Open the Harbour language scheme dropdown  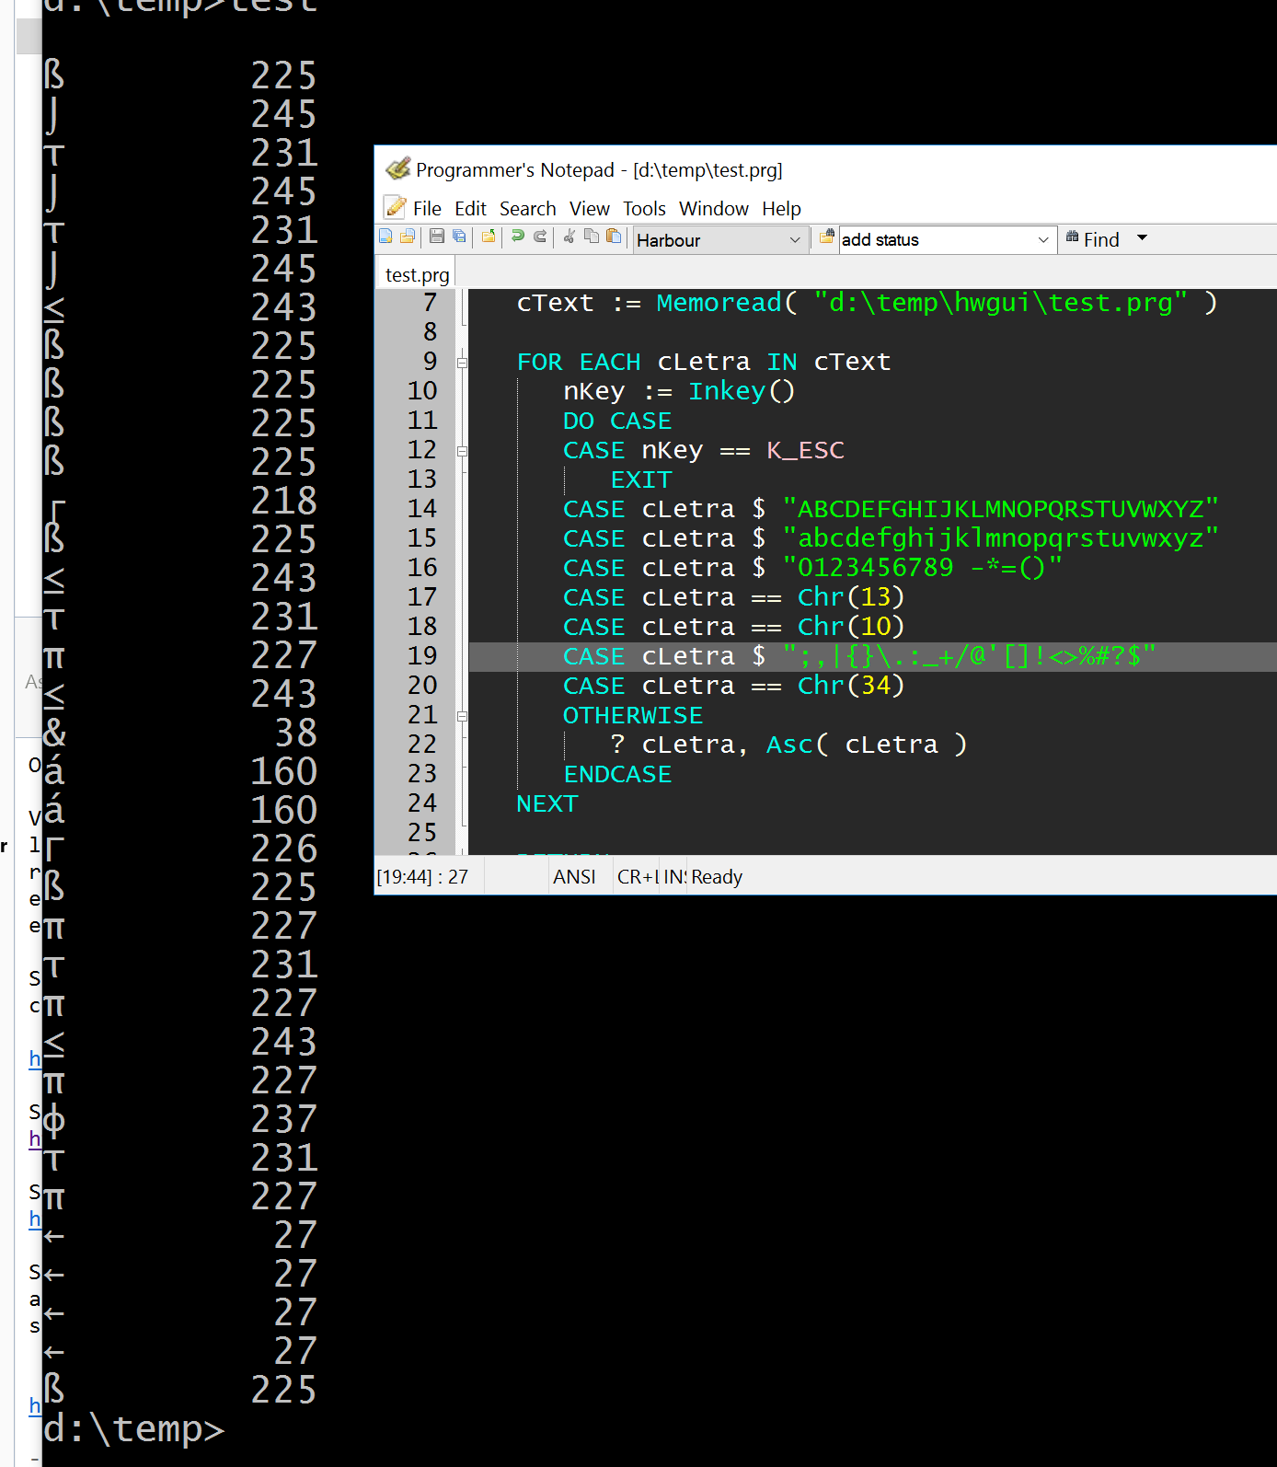tap(794, 240)
